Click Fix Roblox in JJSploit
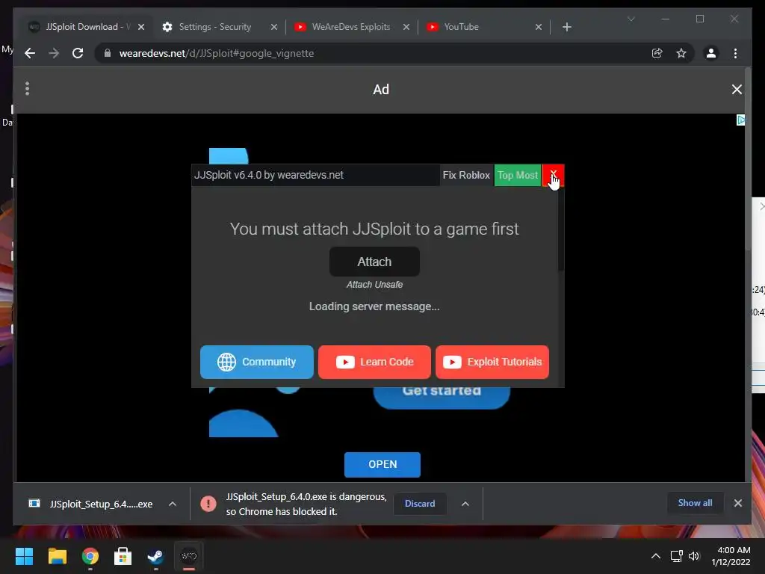 coord(466,175)
